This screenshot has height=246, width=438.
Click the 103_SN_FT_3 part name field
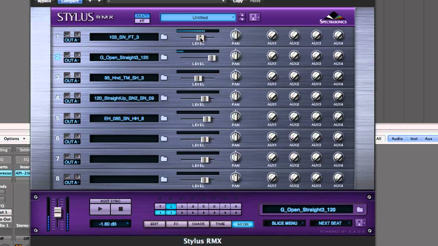click(124, 37)
